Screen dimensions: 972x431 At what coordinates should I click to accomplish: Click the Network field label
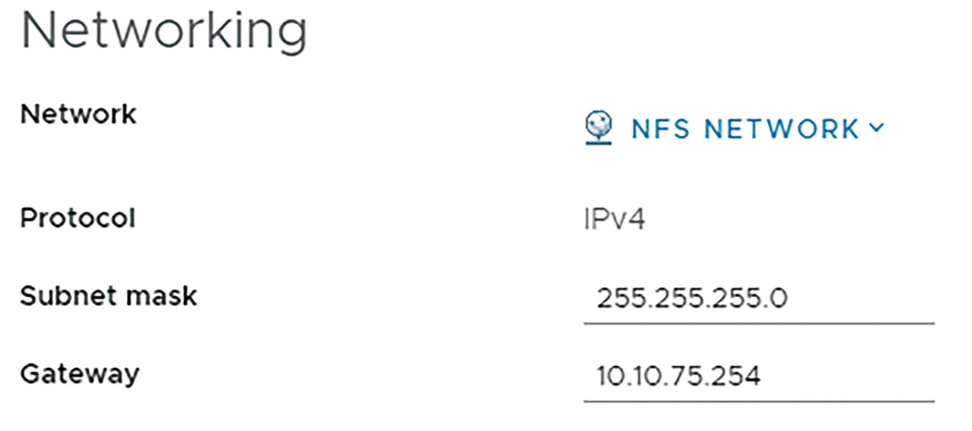click(78, 114)
